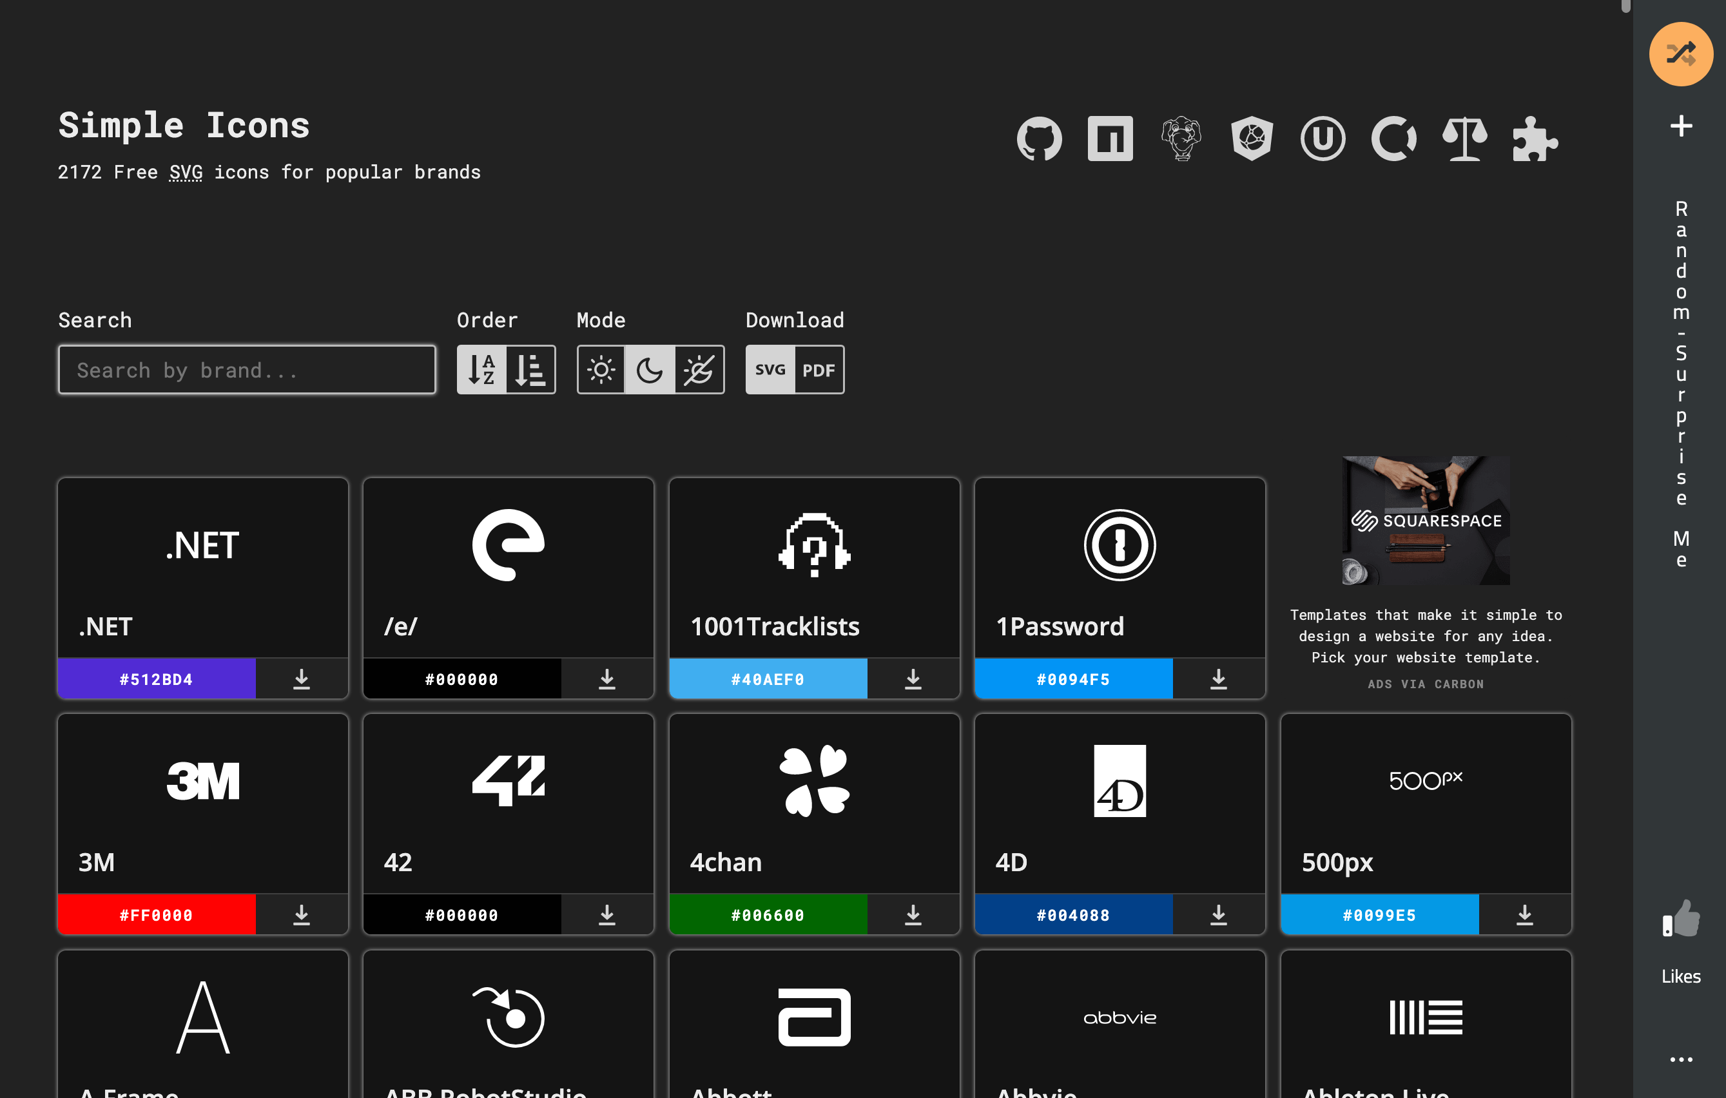Copy the #512BD4 color of .NET
Viewport: 1726px width, 1098px height.
click(156, 679)
